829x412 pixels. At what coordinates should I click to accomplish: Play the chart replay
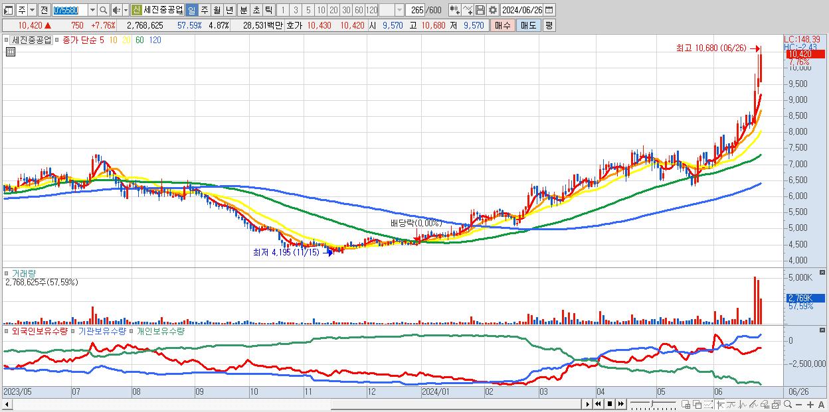588,405
